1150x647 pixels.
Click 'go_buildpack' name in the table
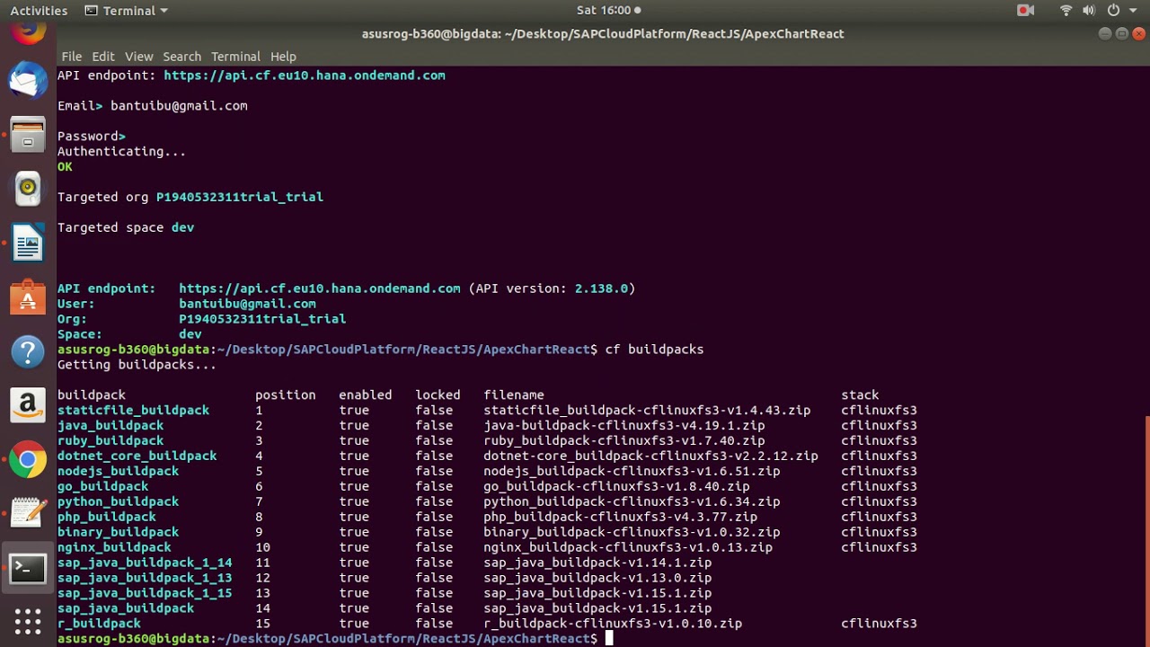click(x=103, y=487)
